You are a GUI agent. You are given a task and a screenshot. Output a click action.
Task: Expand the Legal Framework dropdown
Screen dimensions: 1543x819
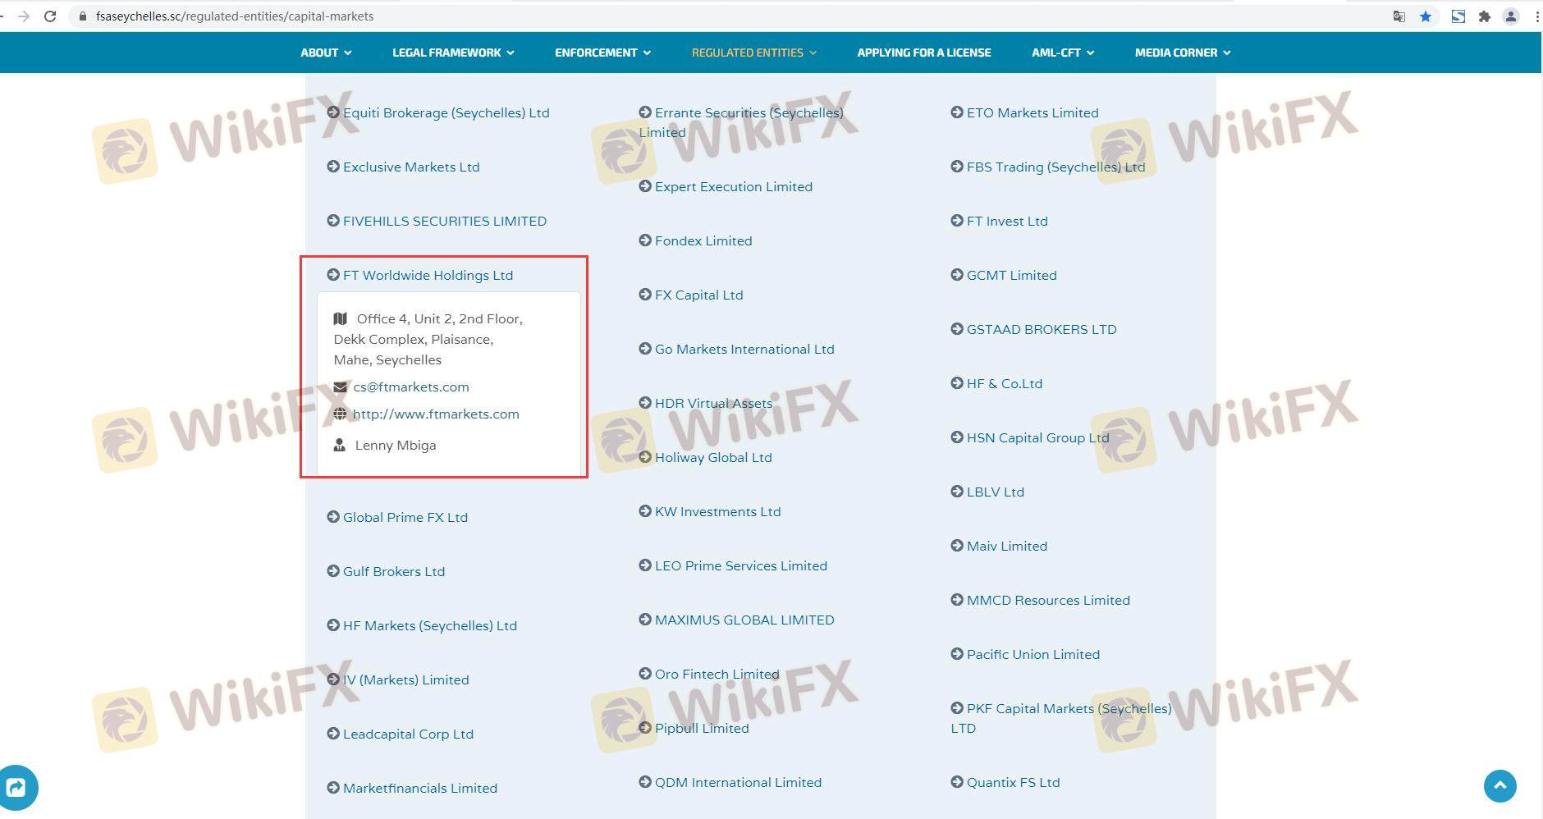(x=453, y=53)
